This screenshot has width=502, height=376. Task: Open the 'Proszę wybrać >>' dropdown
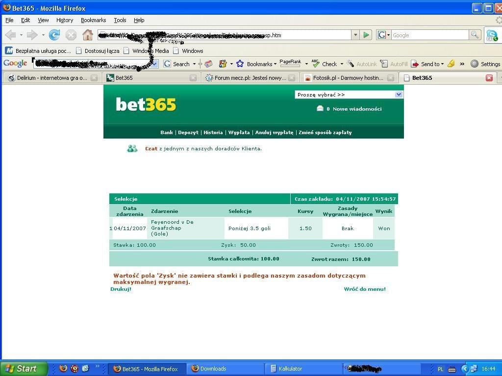[x=349, y=94]
